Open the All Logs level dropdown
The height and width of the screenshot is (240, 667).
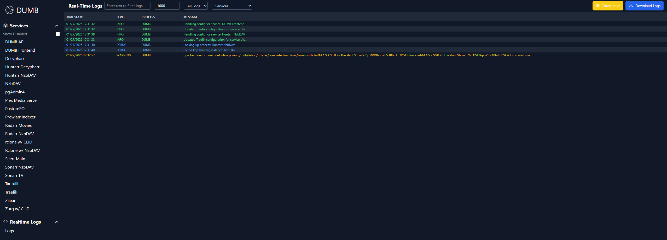click(195, 5)
